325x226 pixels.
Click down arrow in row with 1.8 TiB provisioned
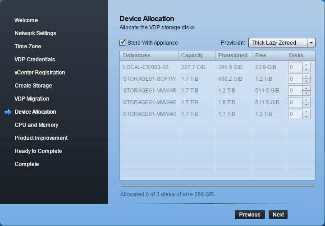[x=306, y=105]
